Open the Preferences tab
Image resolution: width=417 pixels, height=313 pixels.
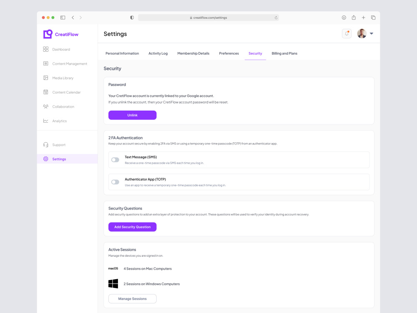tap(229, 53)
